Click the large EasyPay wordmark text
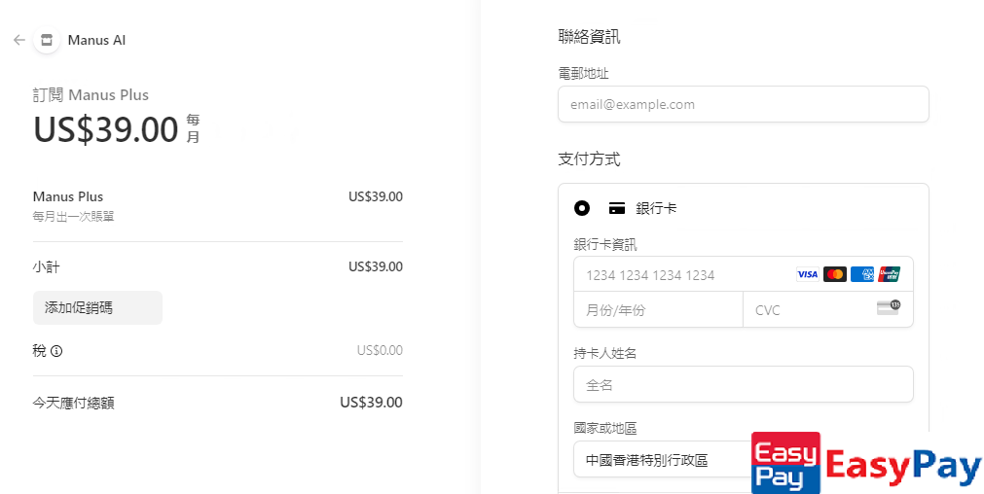Viewport: 984px width, 494px height. [x=902, y=468]
